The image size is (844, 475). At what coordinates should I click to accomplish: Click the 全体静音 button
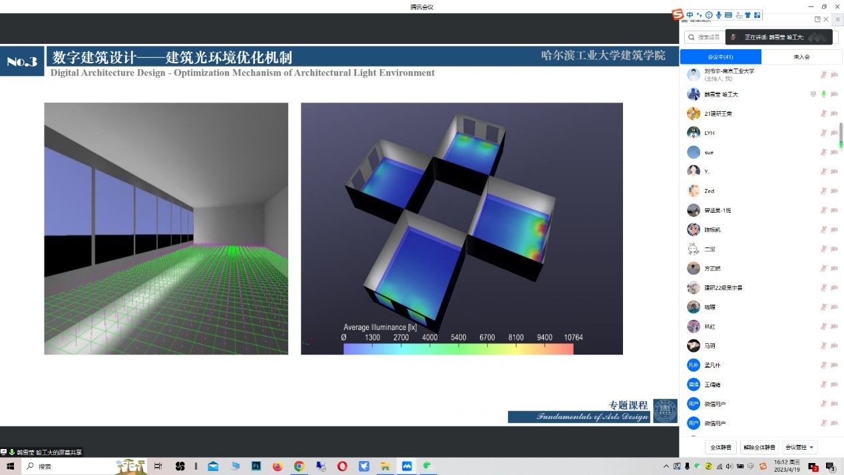(x=720, y=448)
